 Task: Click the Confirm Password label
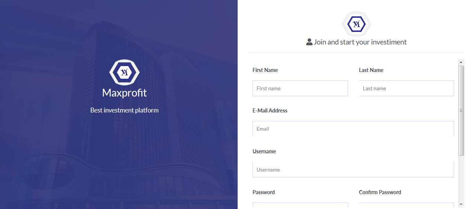click(x=380, y=192)
